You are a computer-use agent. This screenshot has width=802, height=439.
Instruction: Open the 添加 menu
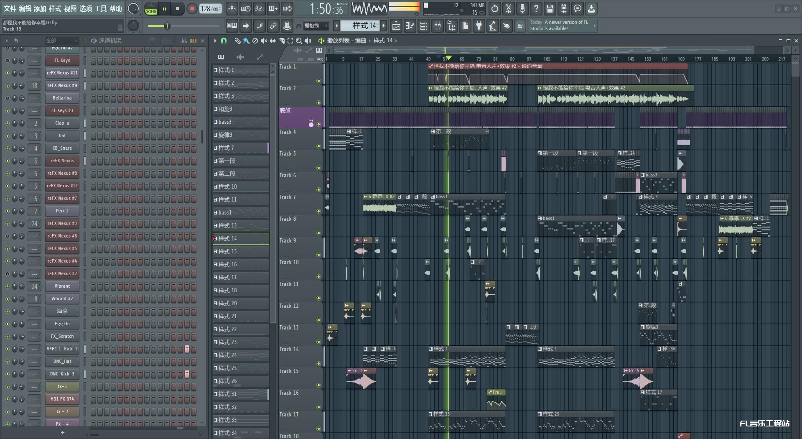(x=40, y=8)
